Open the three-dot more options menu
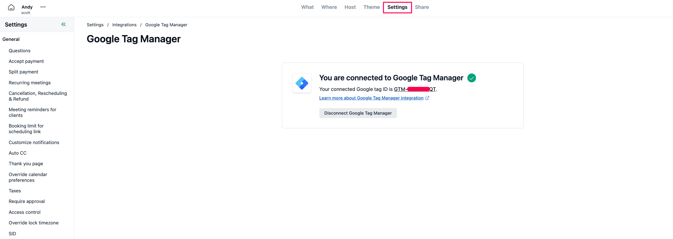The width and height of the screenshot is (673, 239). click(x=43, y=7)
